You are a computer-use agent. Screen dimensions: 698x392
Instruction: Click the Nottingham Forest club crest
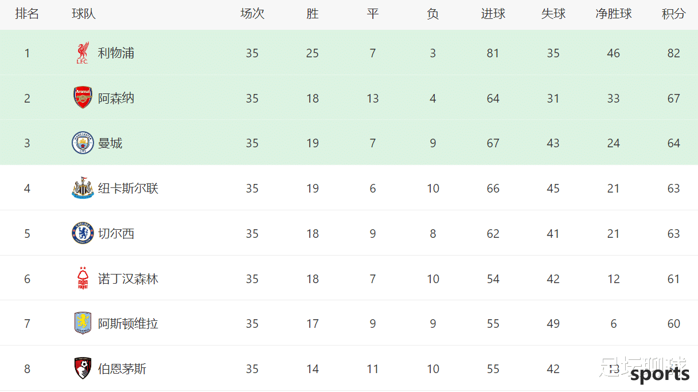click(83, 279)
